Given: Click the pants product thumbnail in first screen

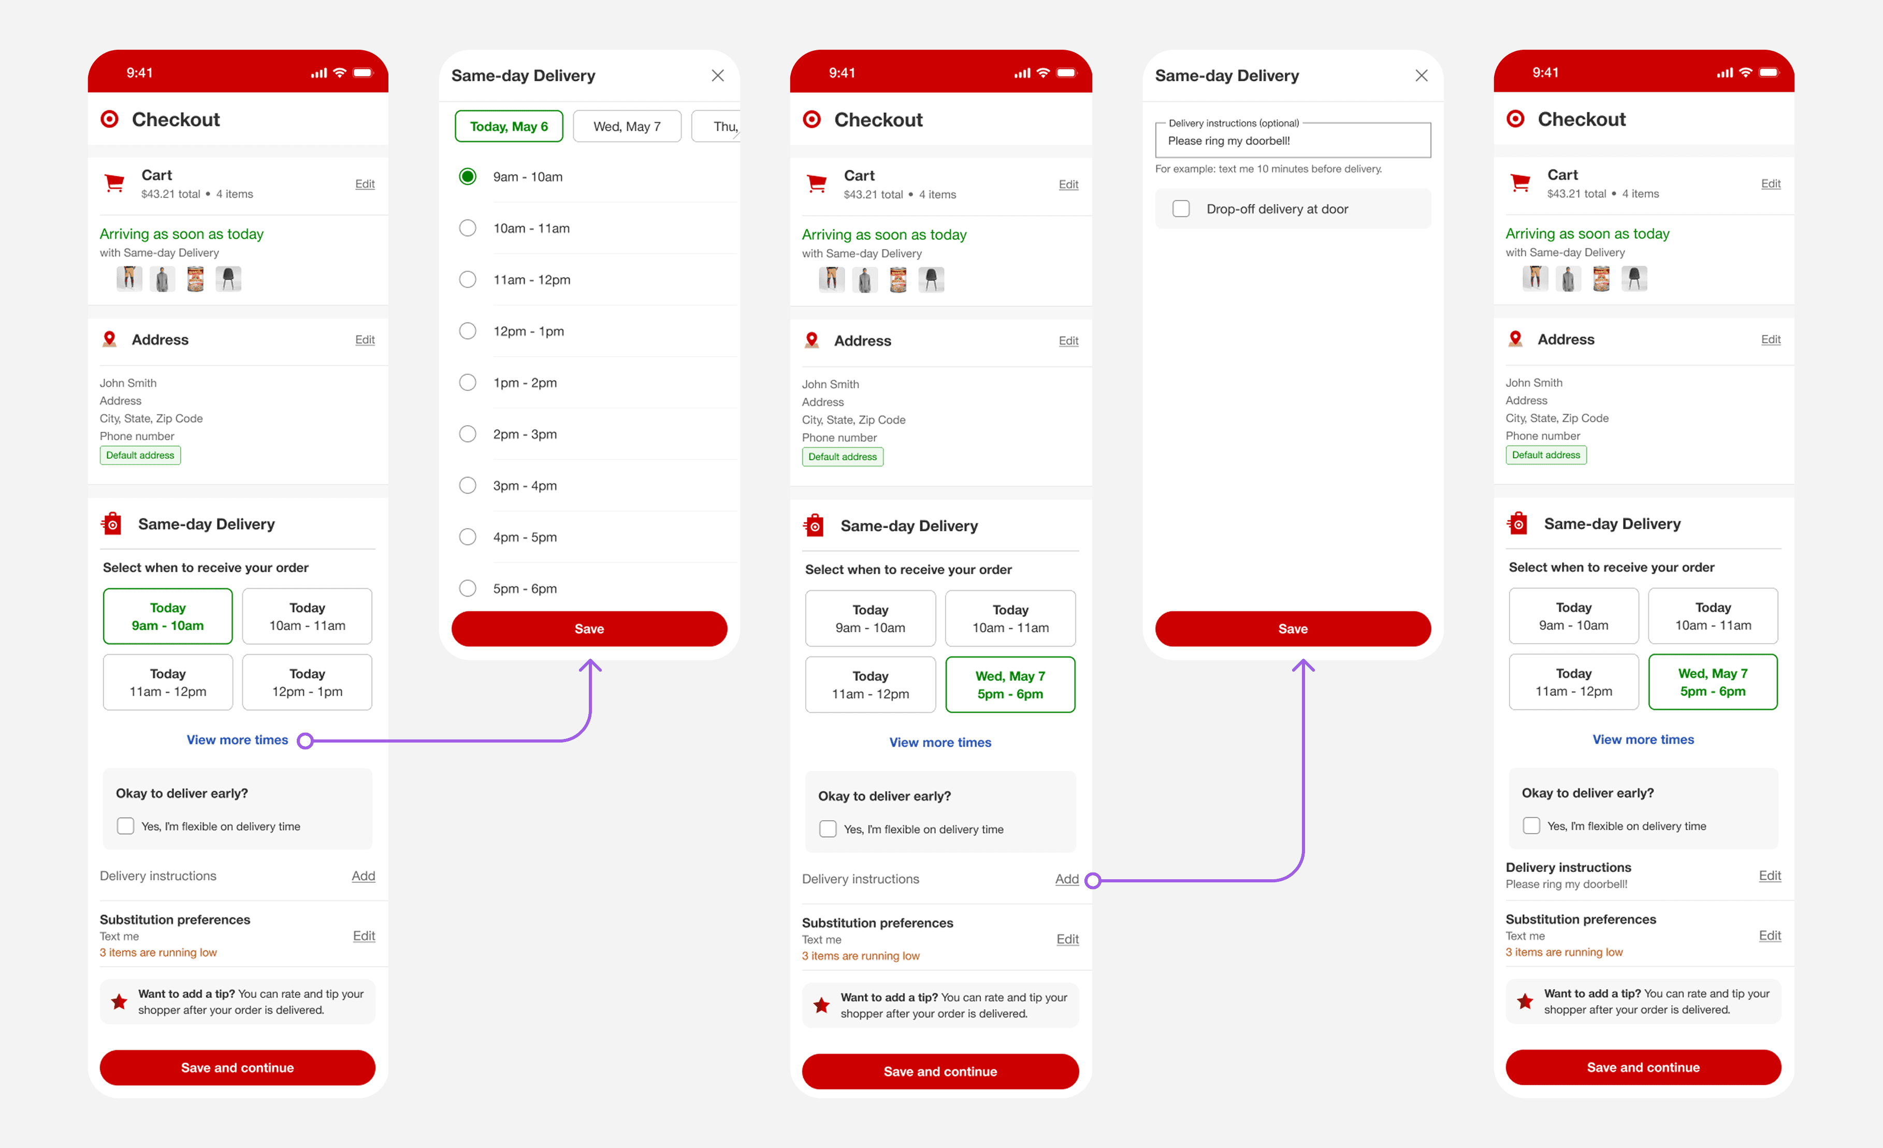Looking at the screenshot, I should 129,279.
